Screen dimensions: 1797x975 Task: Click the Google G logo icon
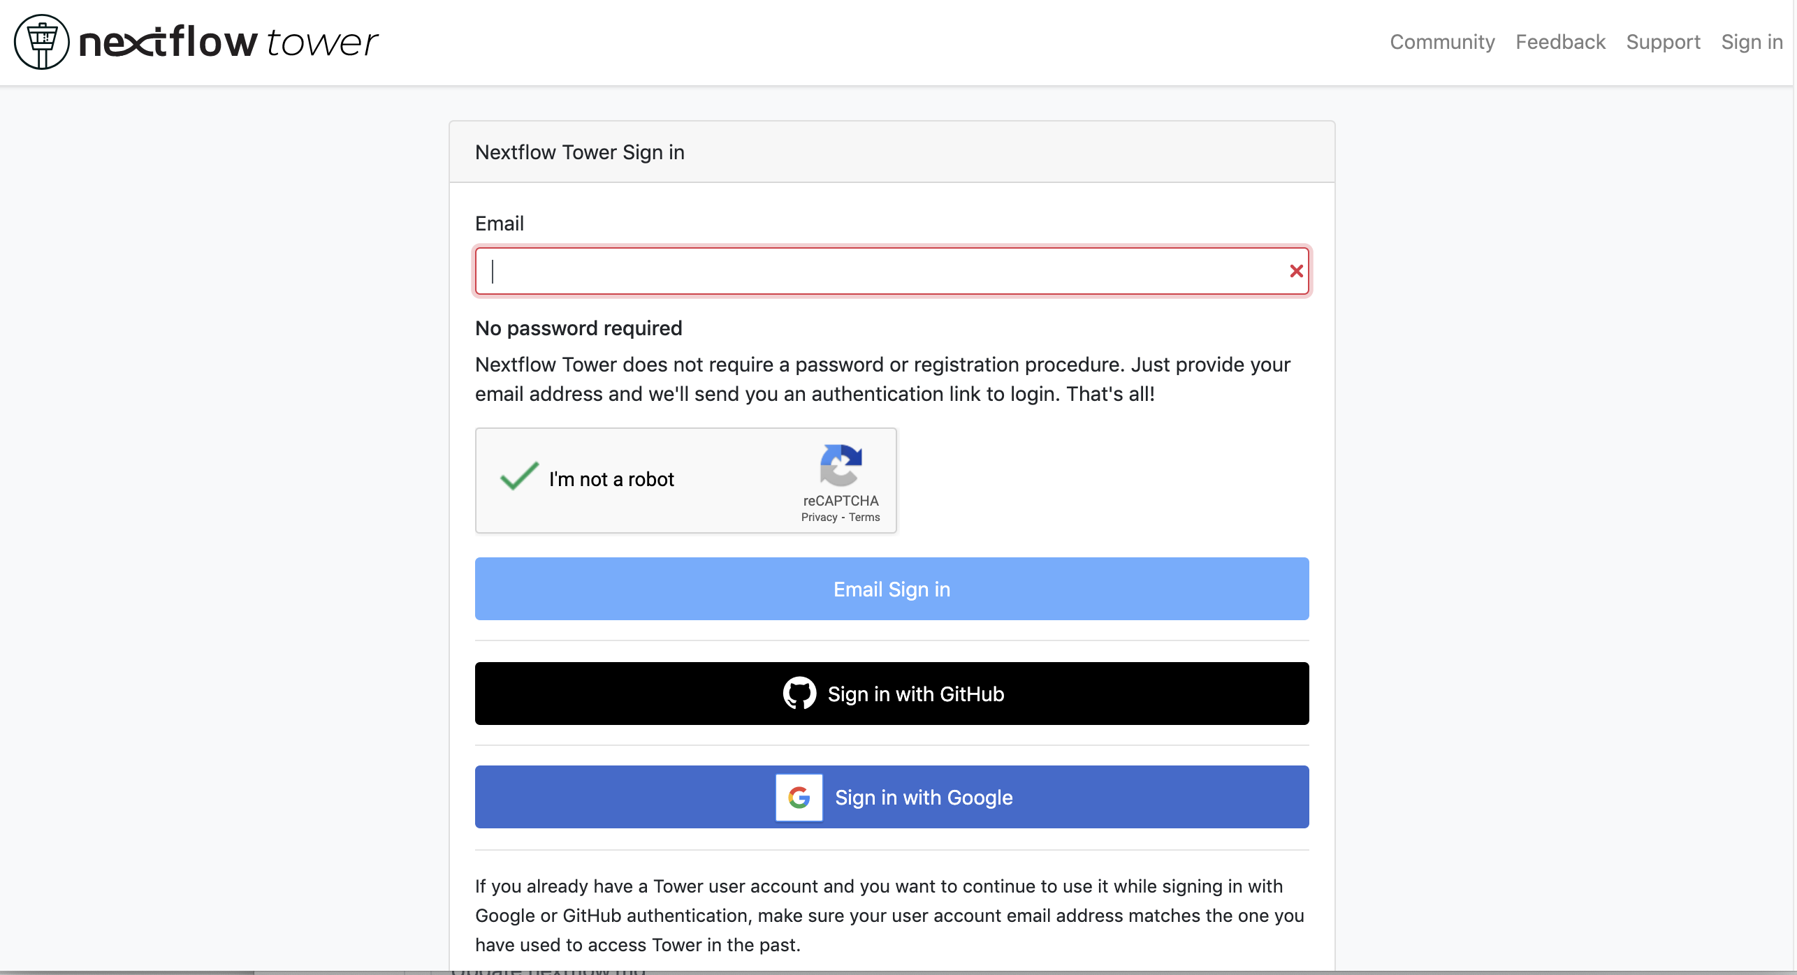coord(799,797)
